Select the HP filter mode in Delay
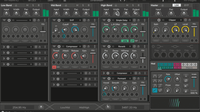Screen dimensions: 200x112 (x=136, y=41)
